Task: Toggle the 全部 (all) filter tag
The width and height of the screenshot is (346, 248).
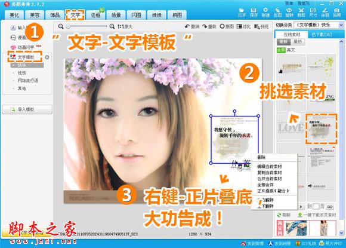Action: click(x=281, y=50)
